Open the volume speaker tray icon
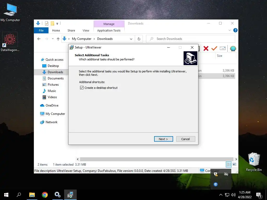267x200 pixels. click(x=233, y=195)
